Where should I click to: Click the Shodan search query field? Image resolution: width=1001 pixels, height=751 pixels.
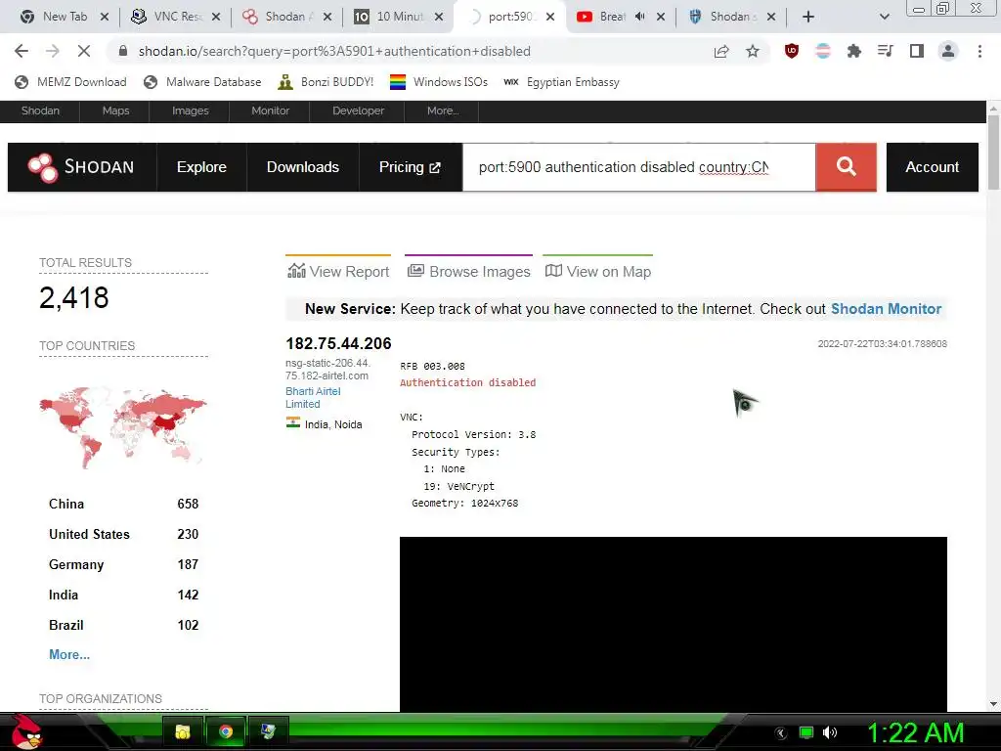coord(639,167)
